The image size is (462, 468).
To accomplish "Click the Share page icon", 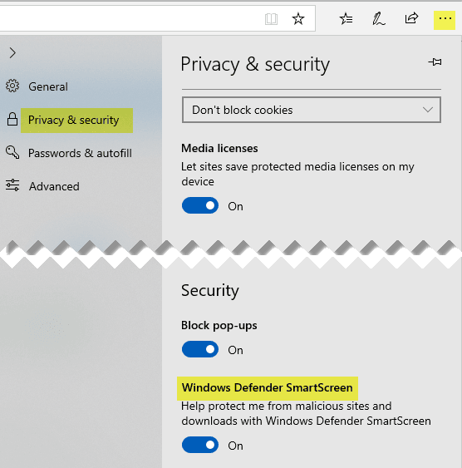I will (411, 19).
